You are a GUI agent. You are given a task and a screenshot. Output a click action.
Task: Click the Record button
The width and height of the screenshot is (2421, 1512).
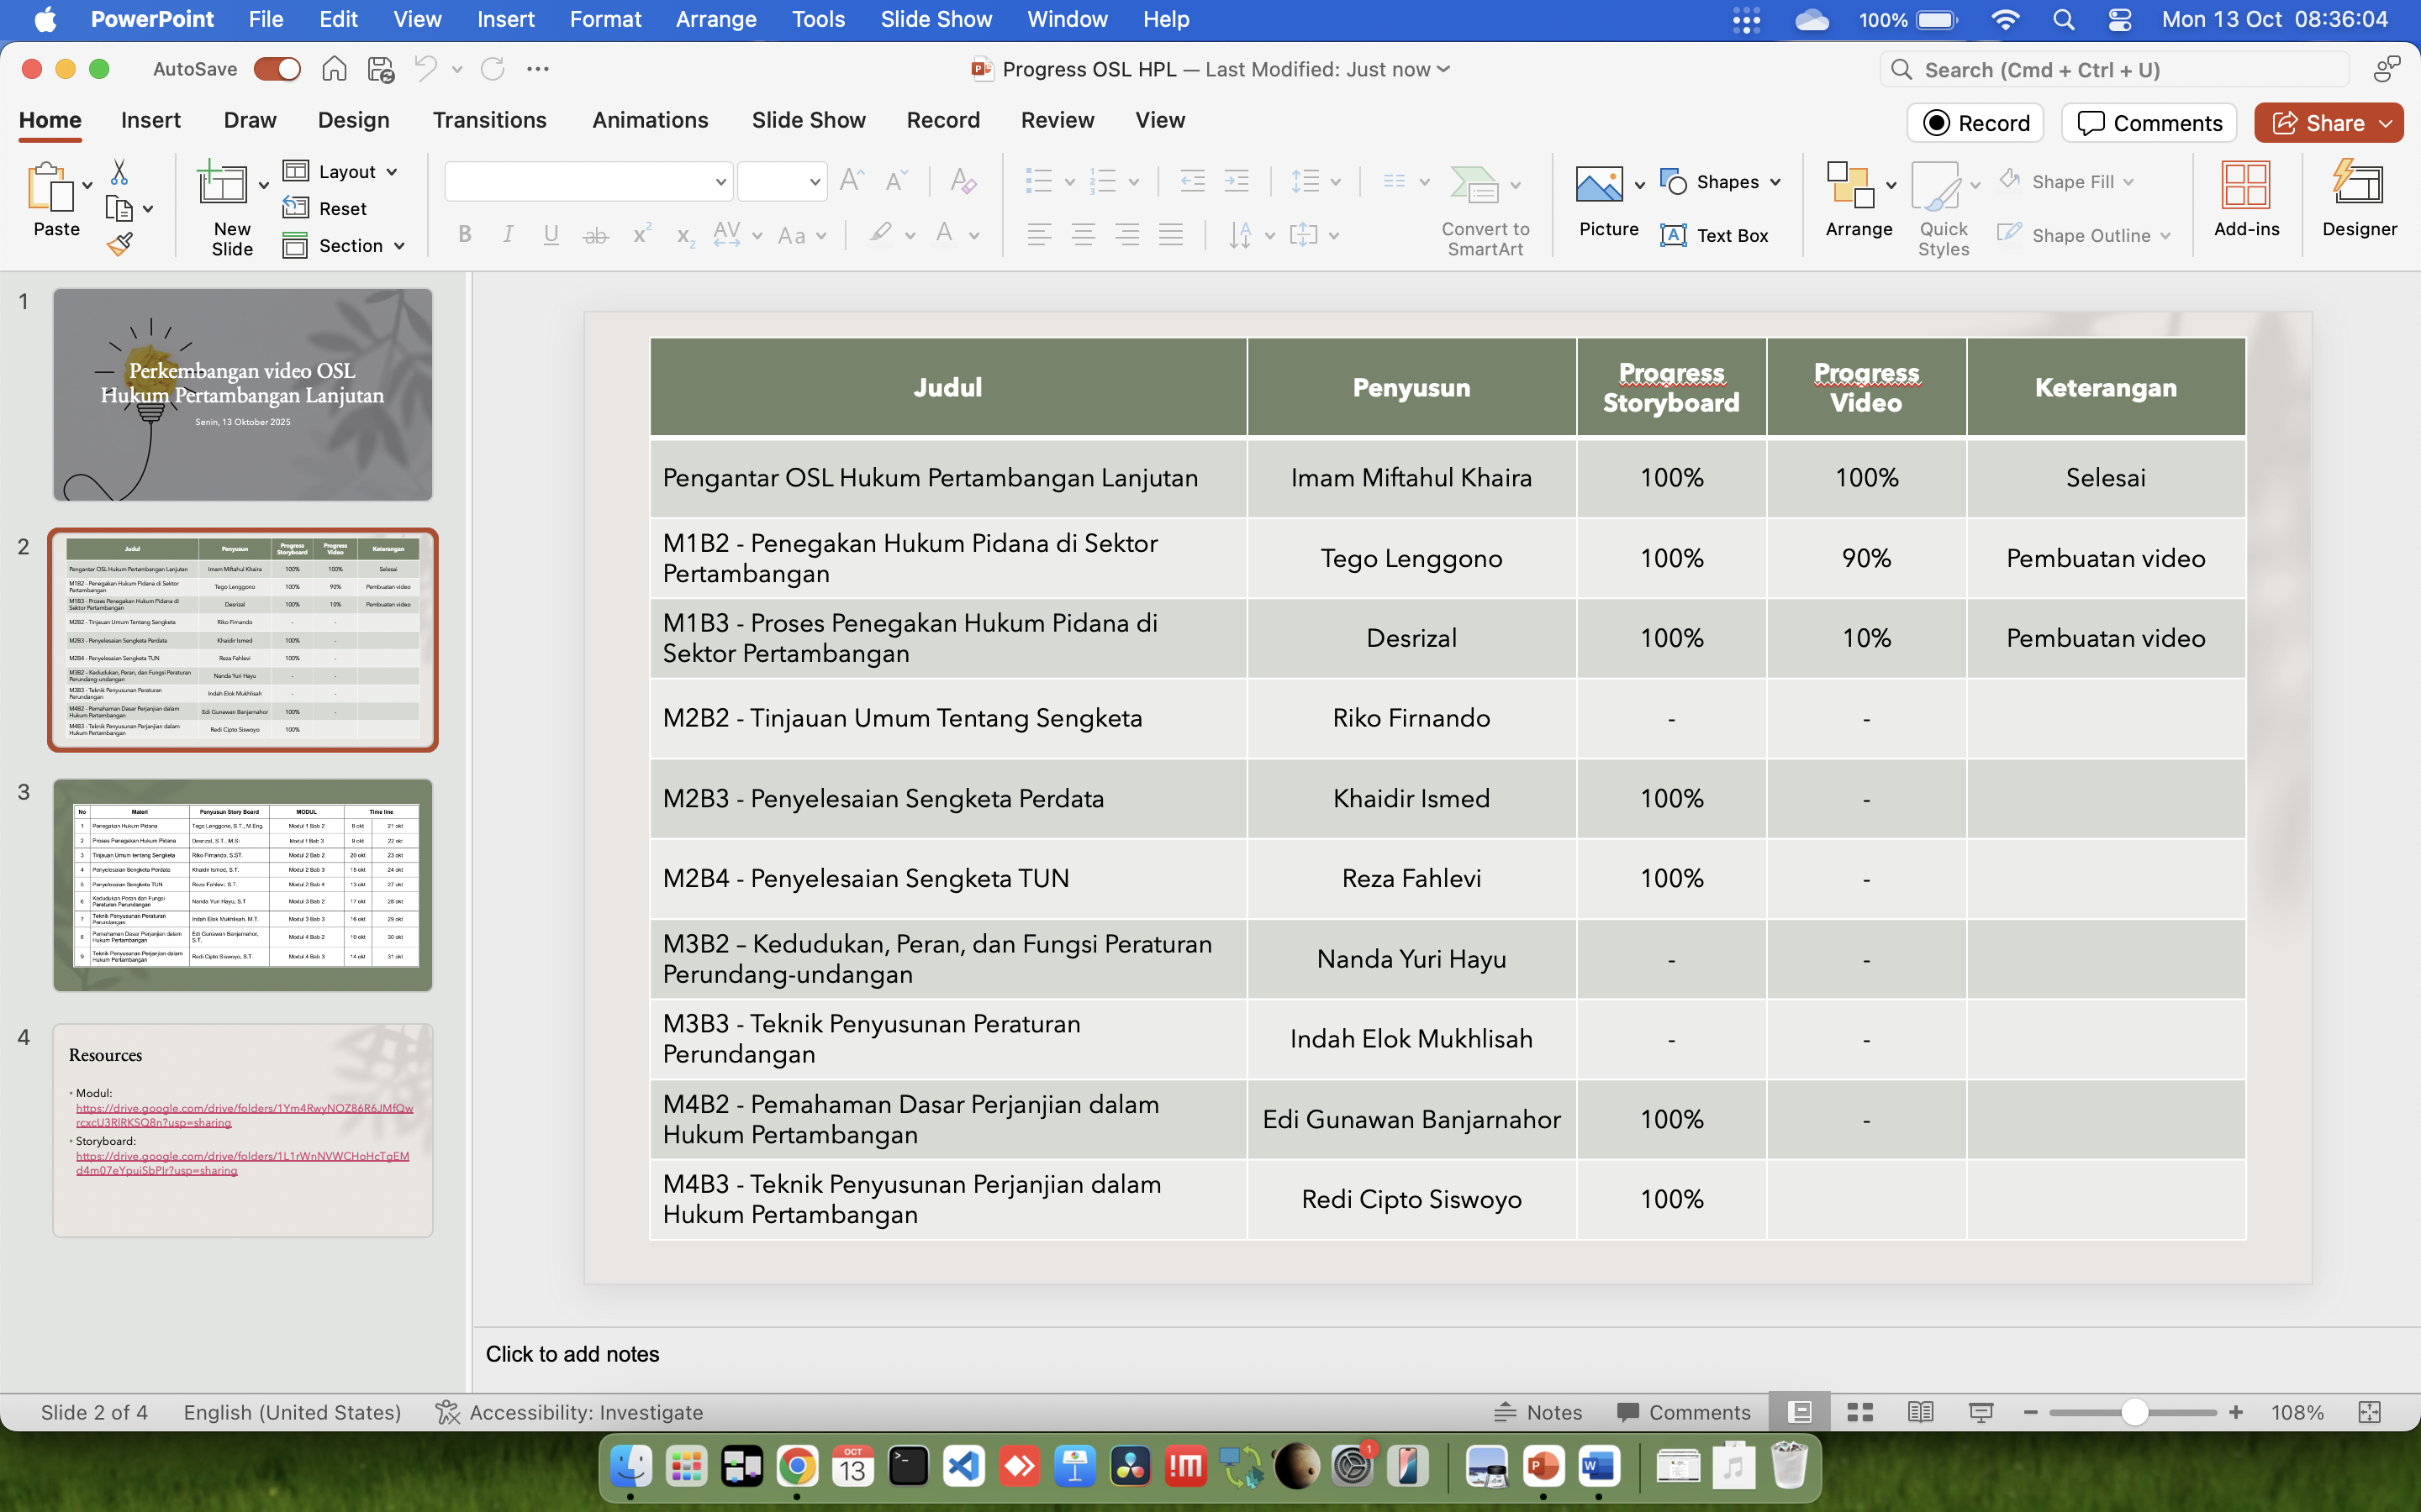pos(1975,123)
